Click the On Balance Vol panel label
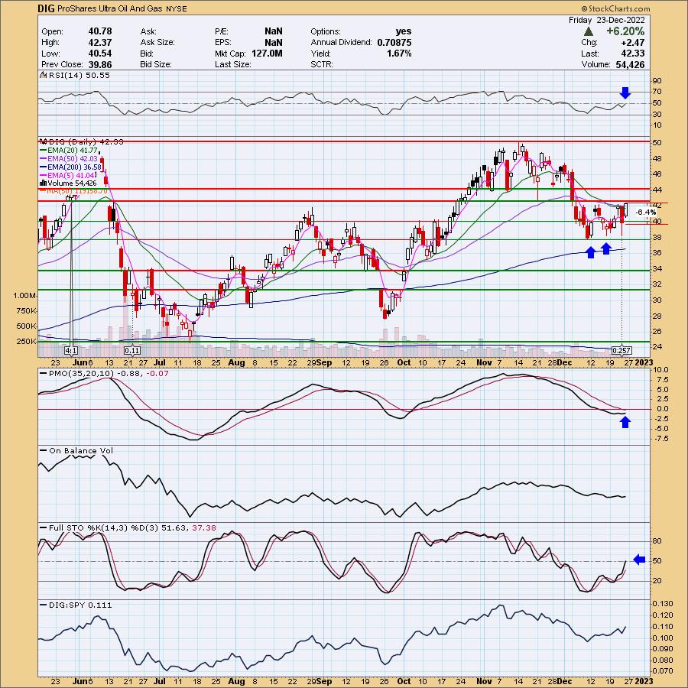 (x=76, y=450)
